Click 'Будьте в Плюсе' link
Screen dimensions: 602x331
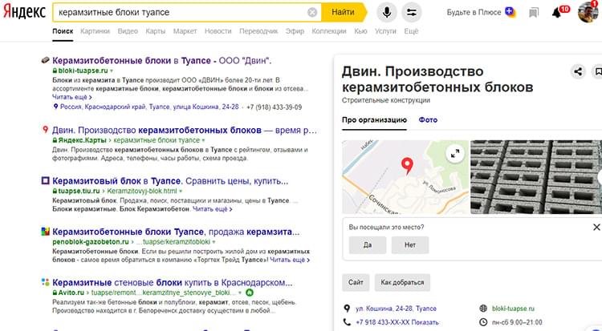[474, 12]
